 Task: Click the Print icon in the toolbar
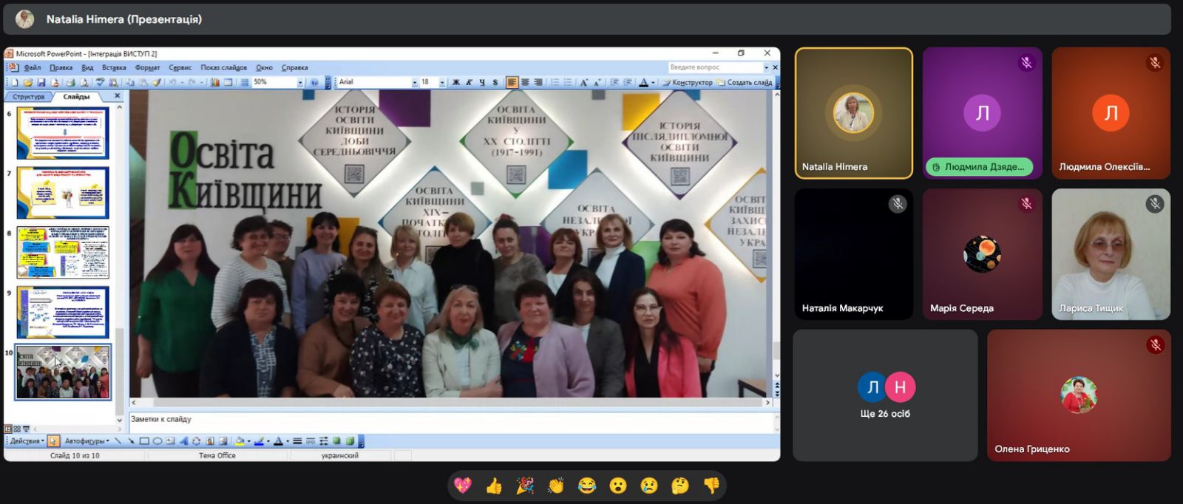[x=70, y=83]
